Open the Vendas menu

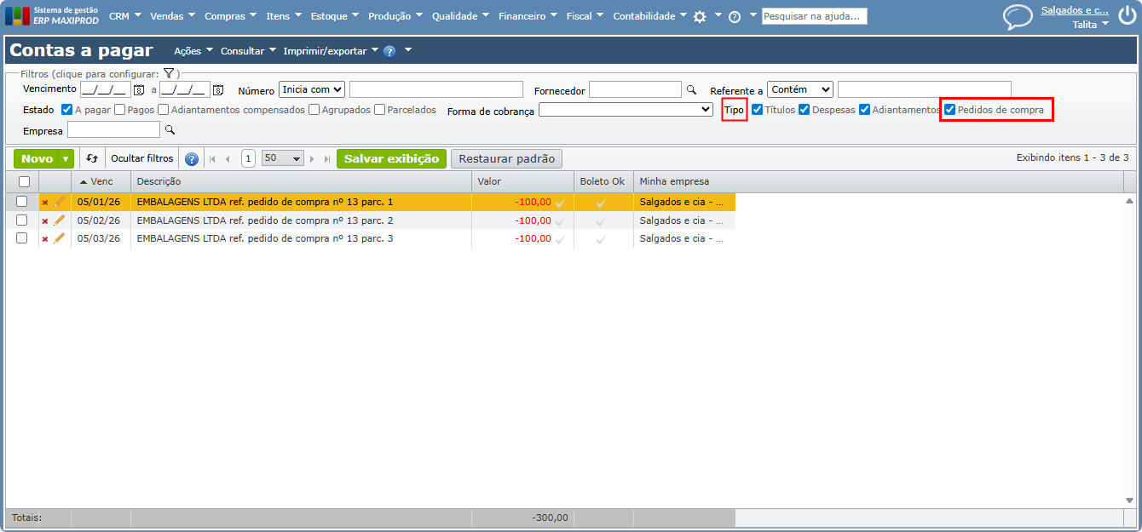point(172,16)
